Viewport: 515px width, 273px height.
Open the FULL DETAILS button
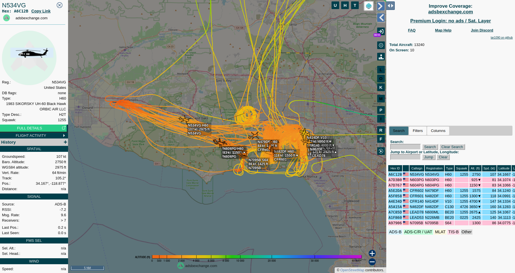coord(33,128)
